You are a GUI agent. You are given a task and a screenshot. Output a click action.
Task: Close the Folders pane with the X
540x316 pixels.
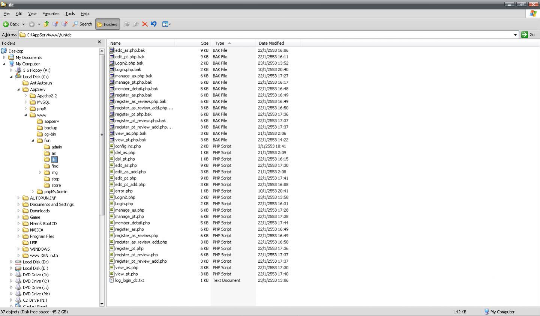pos(99,42)
